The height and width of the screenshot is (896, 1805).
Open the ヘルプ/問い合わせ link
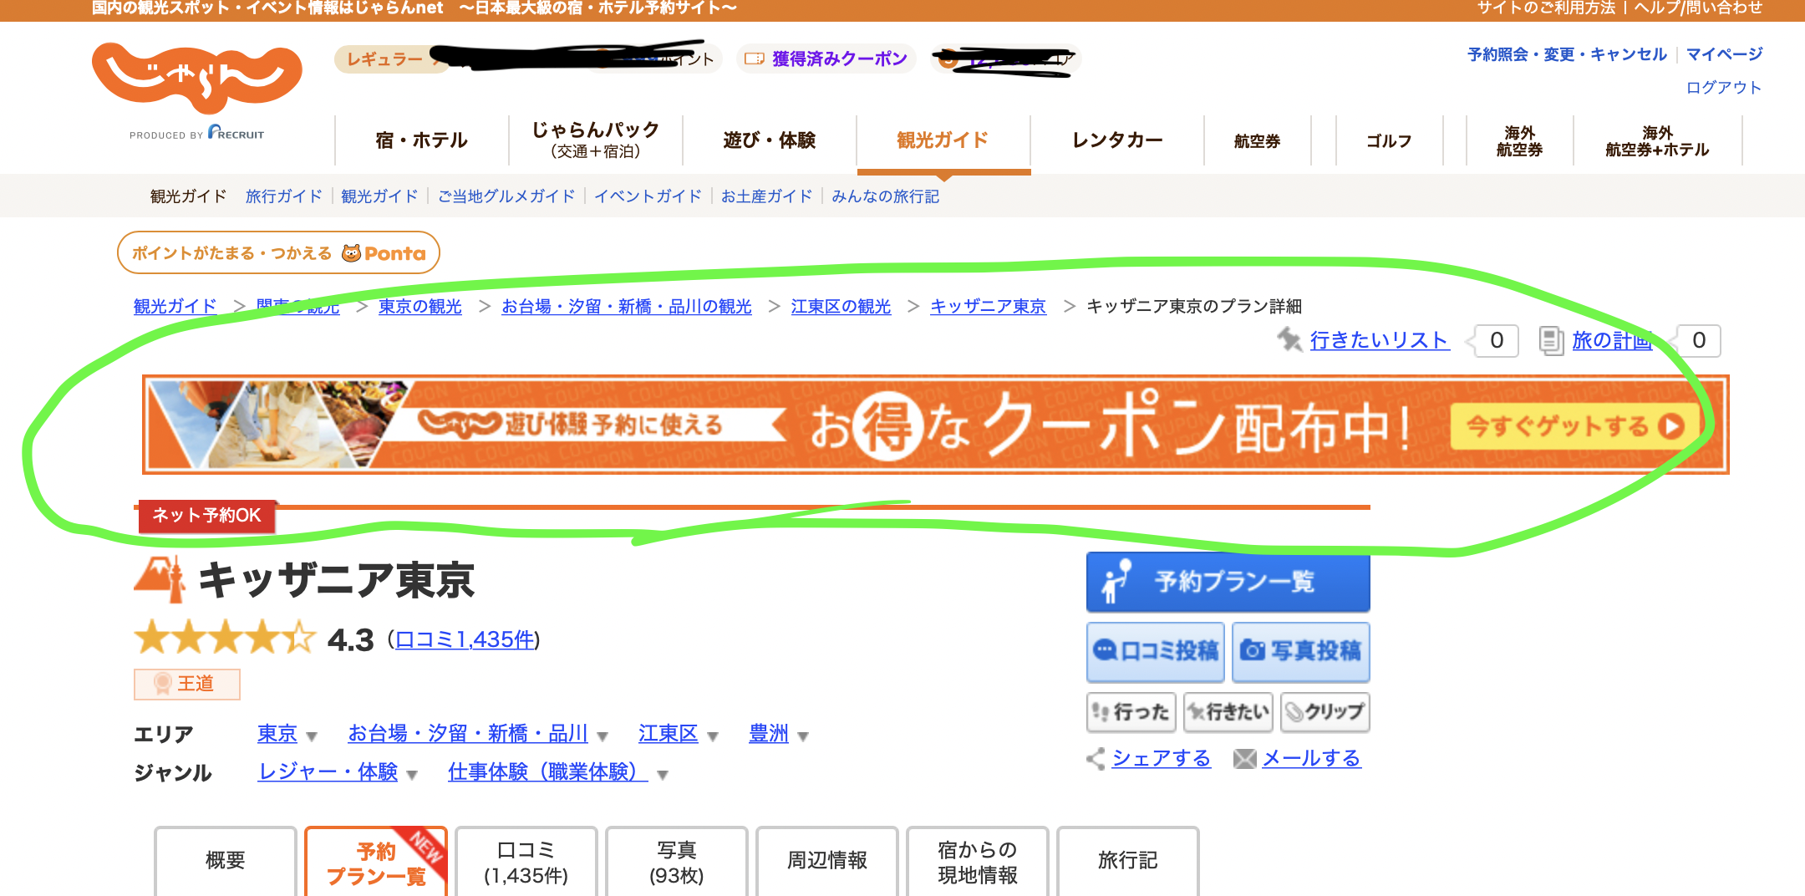point(1699,8)
